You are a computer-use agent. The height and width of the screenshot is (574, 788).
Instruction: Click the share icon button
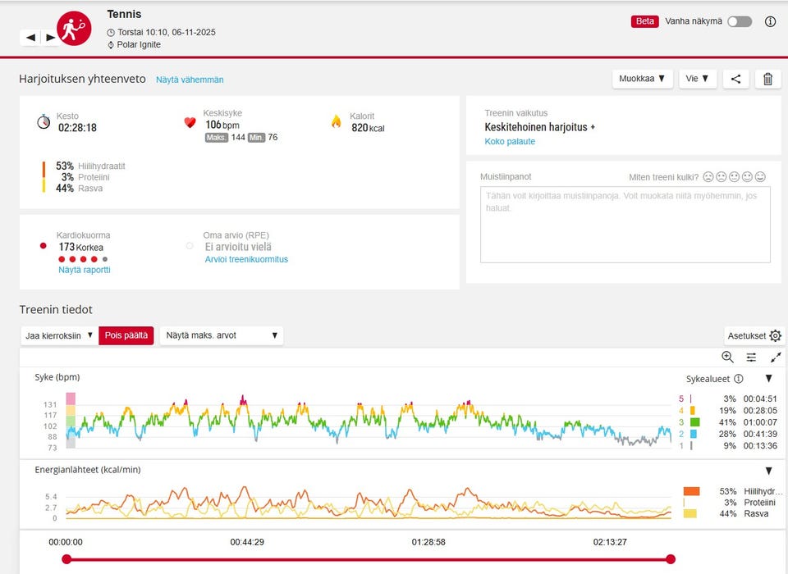(735, 79)
